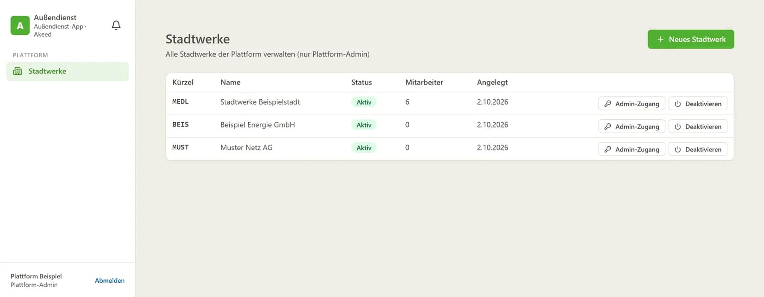The width and height of the screenshot is (764, 297).
Task: Click the Stadtwerke building icon in sidebar
Action: (x=18, y=71)
